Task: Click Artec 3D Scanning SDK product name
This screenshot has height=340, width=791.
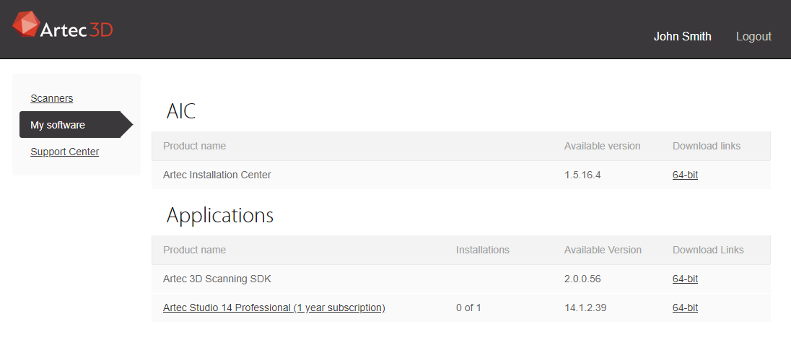Action: [x=217, y=279]
